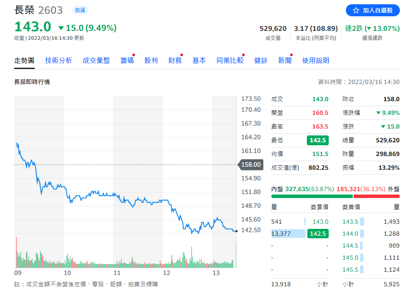Click the 158.00 reference price marker

point(250,165)
